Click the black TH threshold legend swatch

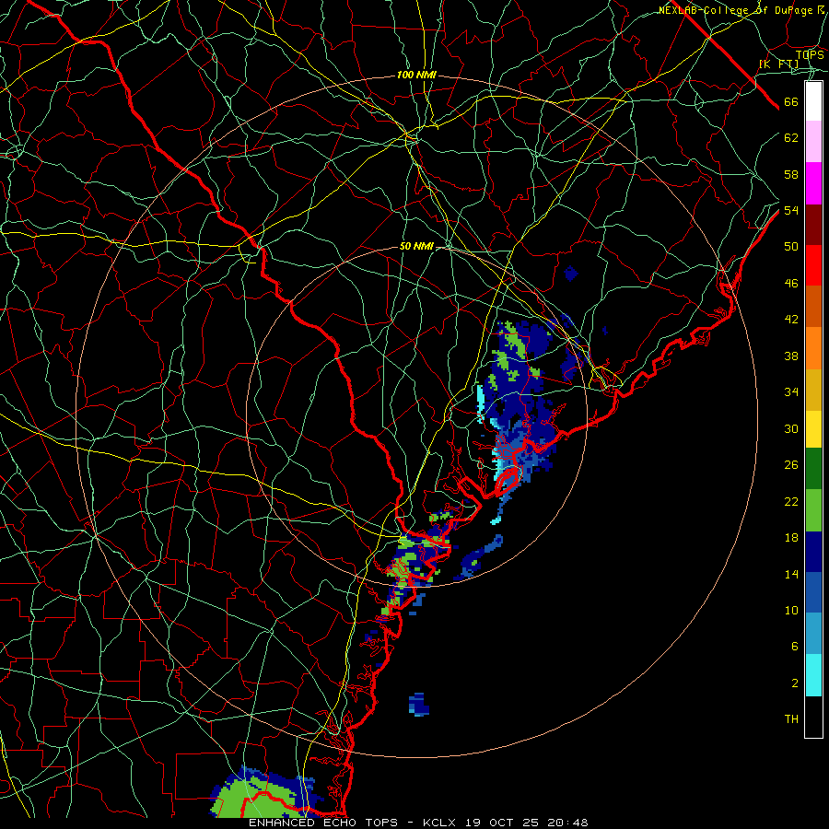(x=813, y=717)
